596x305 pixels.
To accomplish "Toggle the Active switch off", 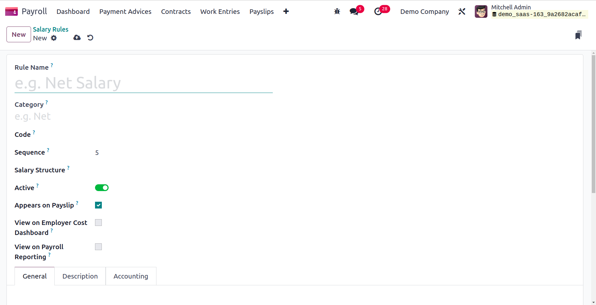I will (x=102, y=188).
